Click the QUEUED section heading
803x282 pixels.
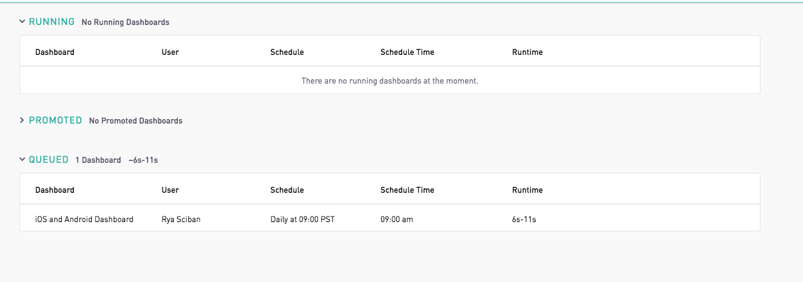(x=49, y=160)
